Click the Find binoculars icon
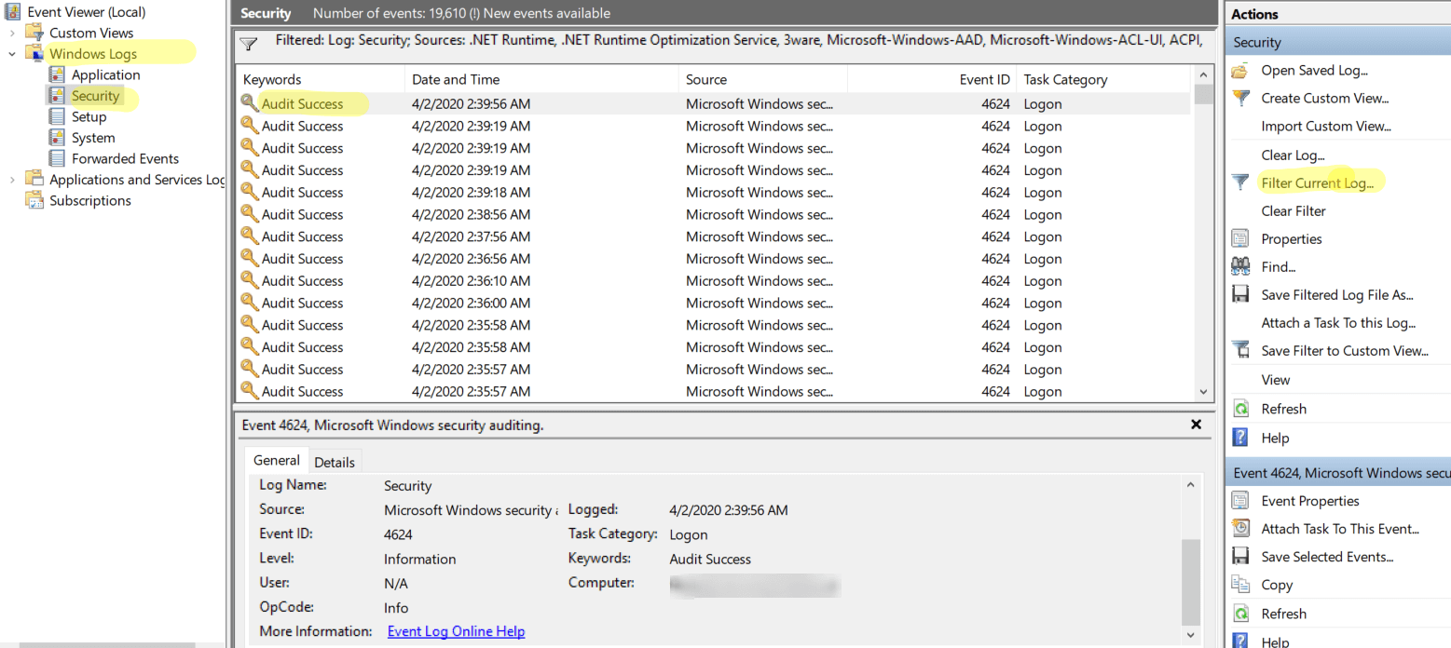The width and height of the screenshot is (1451, 648). 1240,266
